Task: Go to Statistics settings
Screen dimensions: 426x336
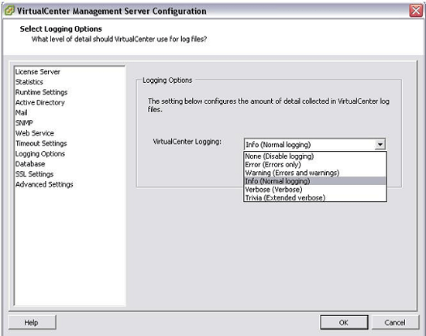Action: 29,82
